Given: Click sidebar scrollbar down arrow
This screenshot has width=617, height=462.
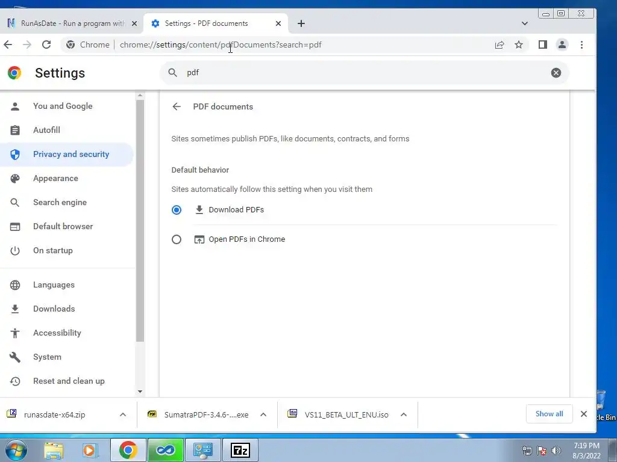Looking at the screenshot, I should 140,392.
